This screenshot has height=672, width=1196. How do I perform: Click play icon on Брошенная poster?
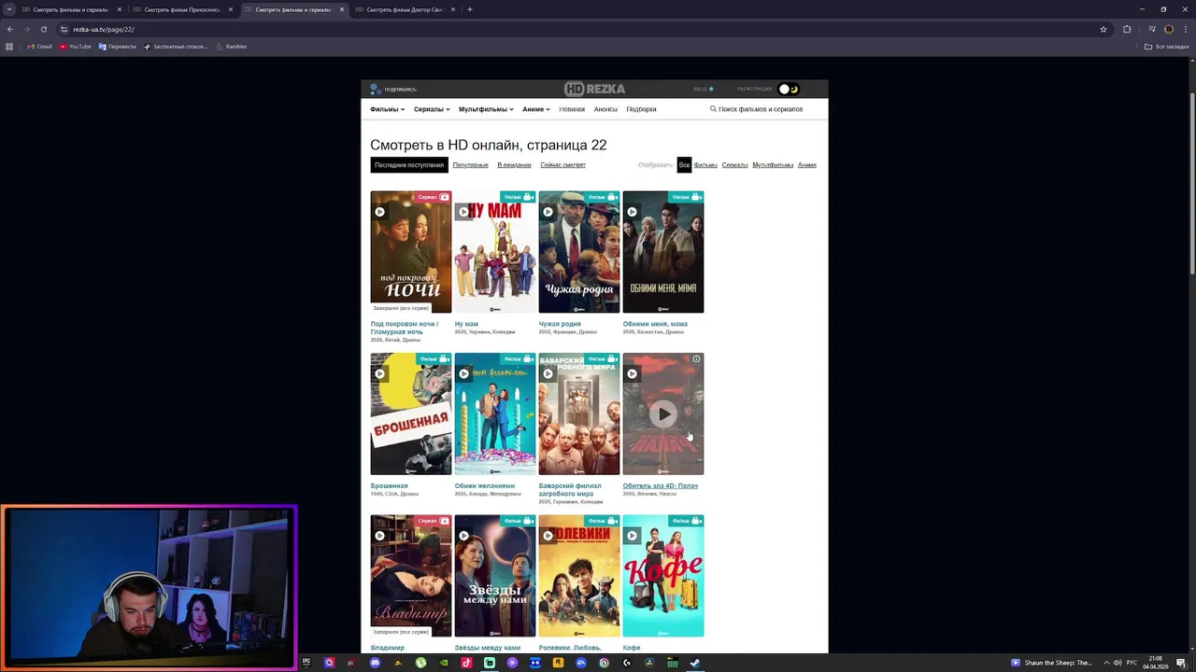tap(379, 373)
